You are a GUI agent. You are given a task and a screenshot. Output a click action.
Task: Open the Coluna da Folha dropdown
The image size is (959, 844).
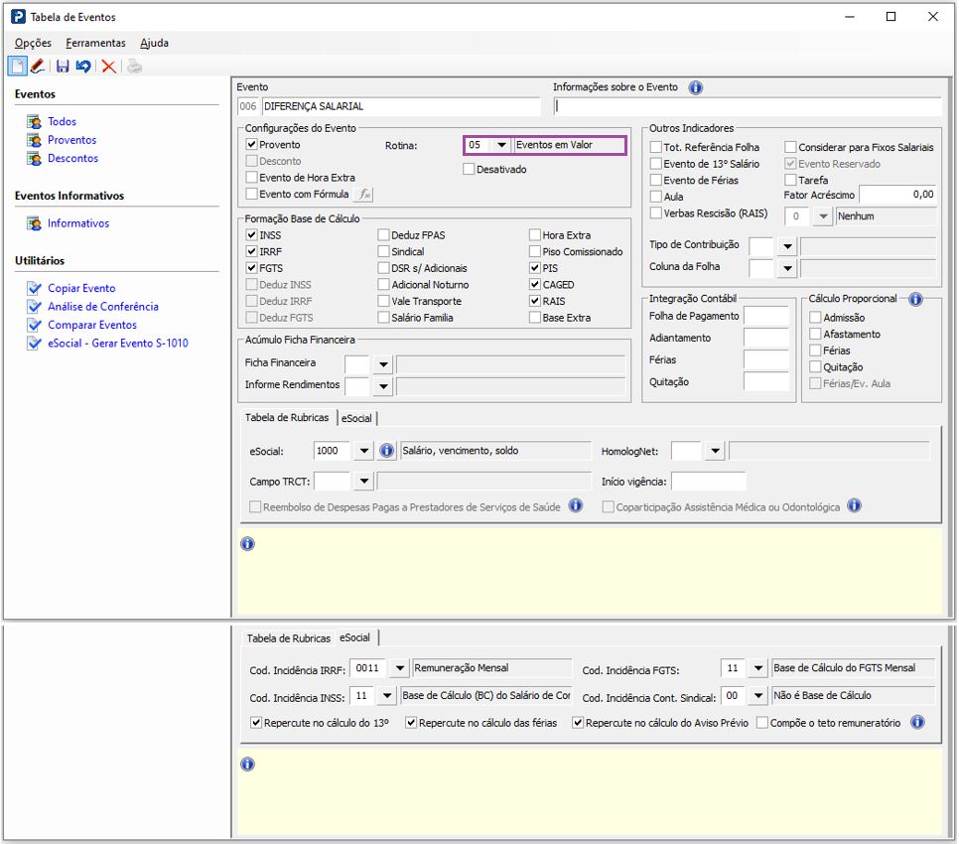[x=788, y=268]
